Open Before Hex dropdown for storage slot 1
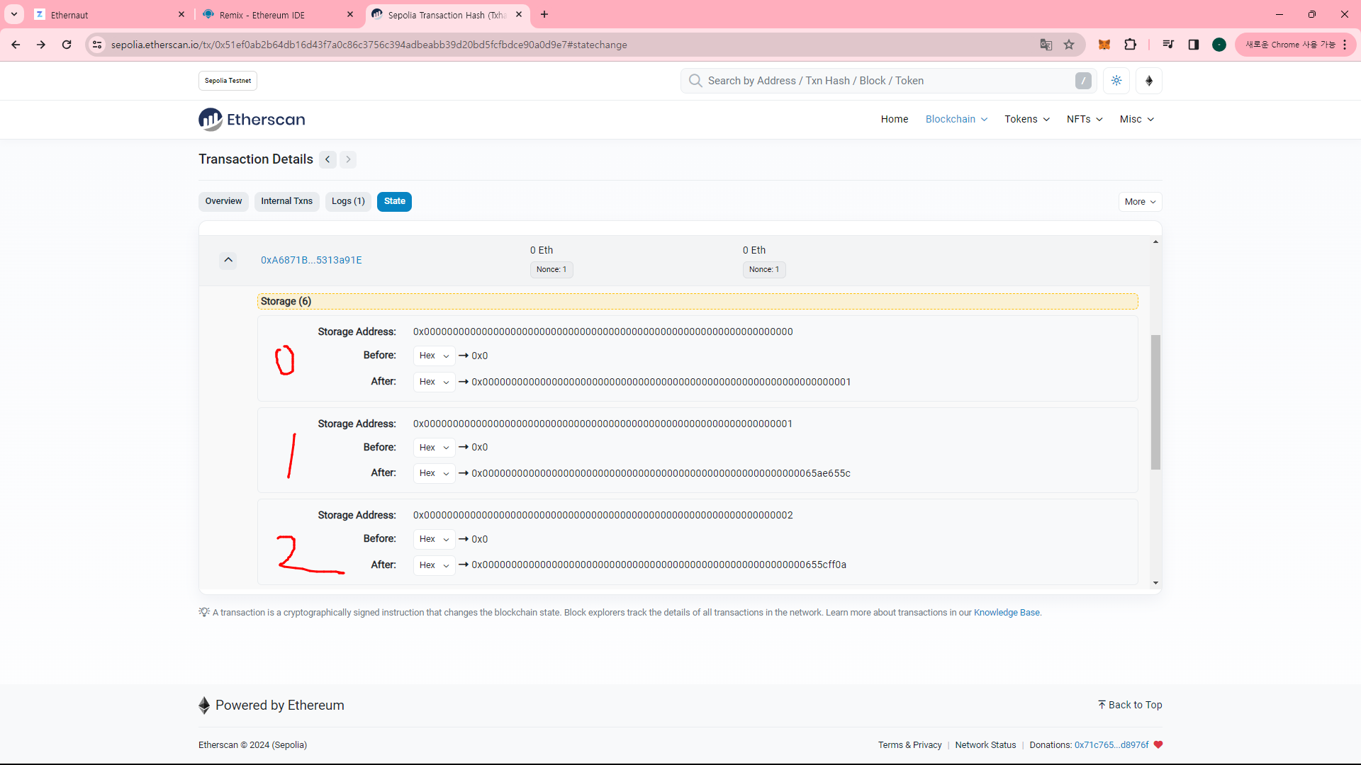This screenshot has width=1361, height=765. (x=434, y=448)
